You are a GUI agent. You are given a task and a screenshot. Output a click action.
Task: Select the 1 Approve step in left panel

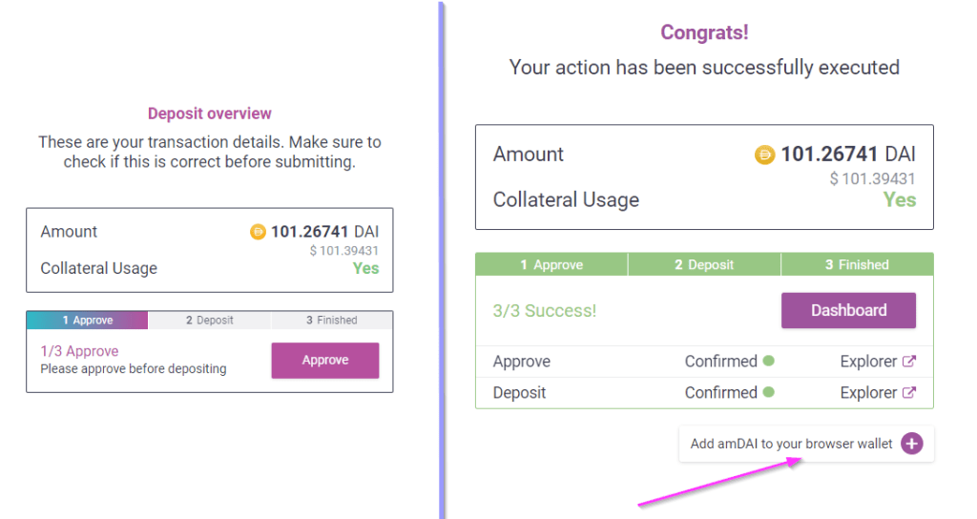pyautogui.click(x=88, y=321)
